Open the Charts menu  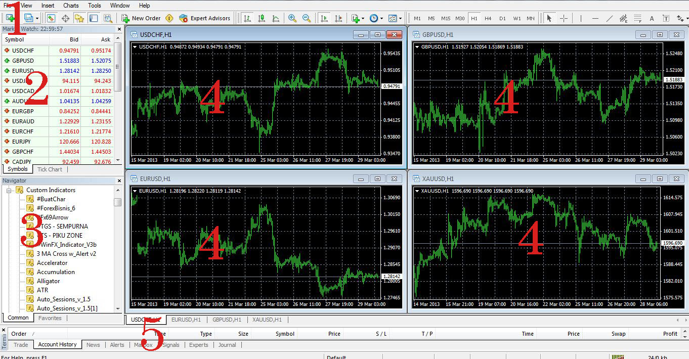point(71,6)
